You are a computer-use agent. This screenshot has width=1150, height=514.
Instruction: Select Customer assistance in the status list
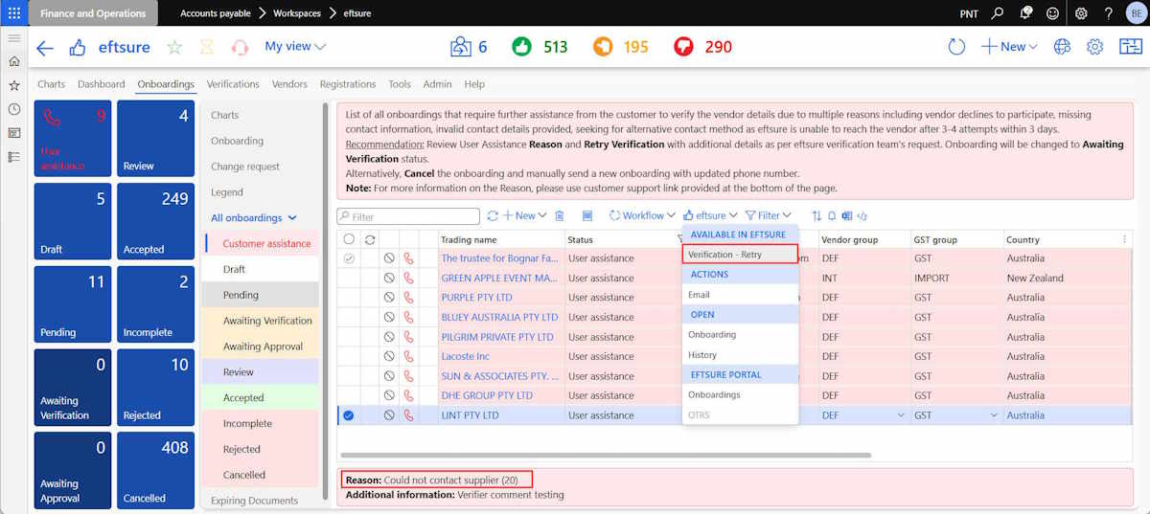[261, 244]
